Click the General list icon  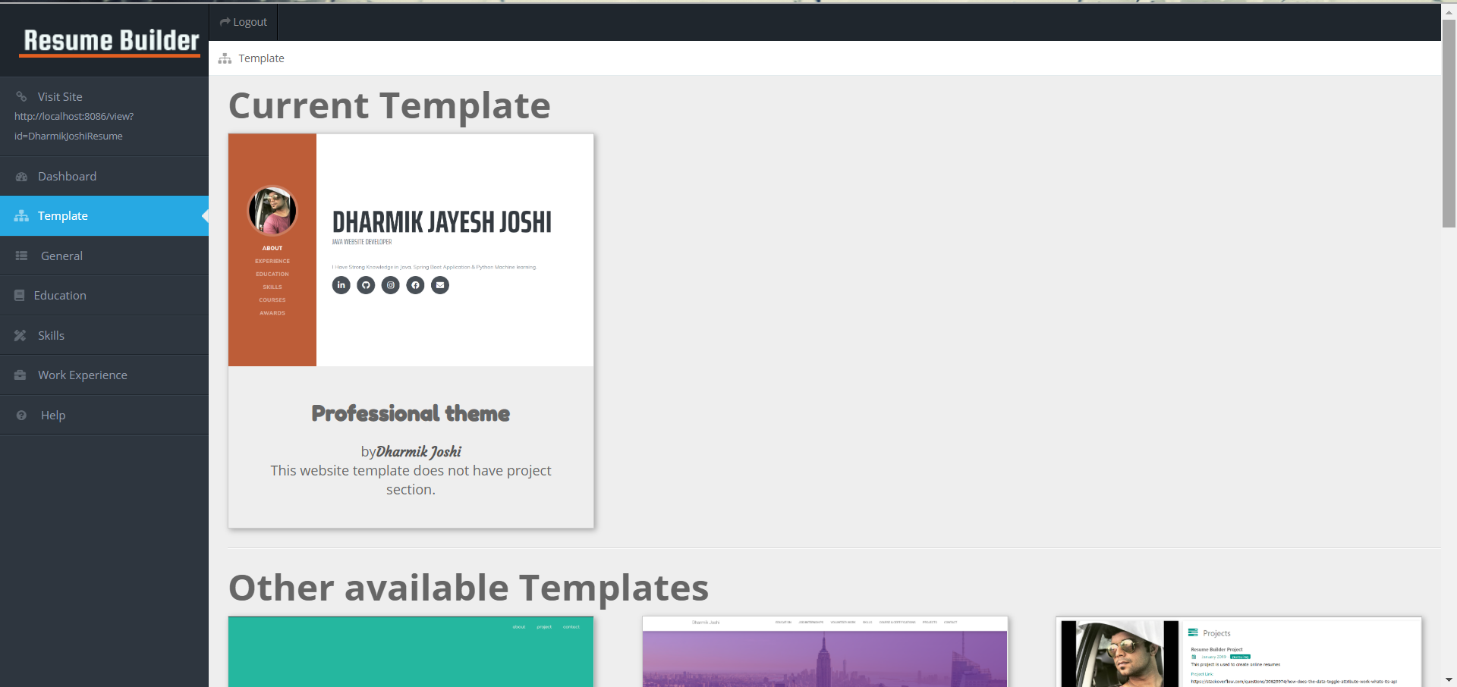point(21,256)
